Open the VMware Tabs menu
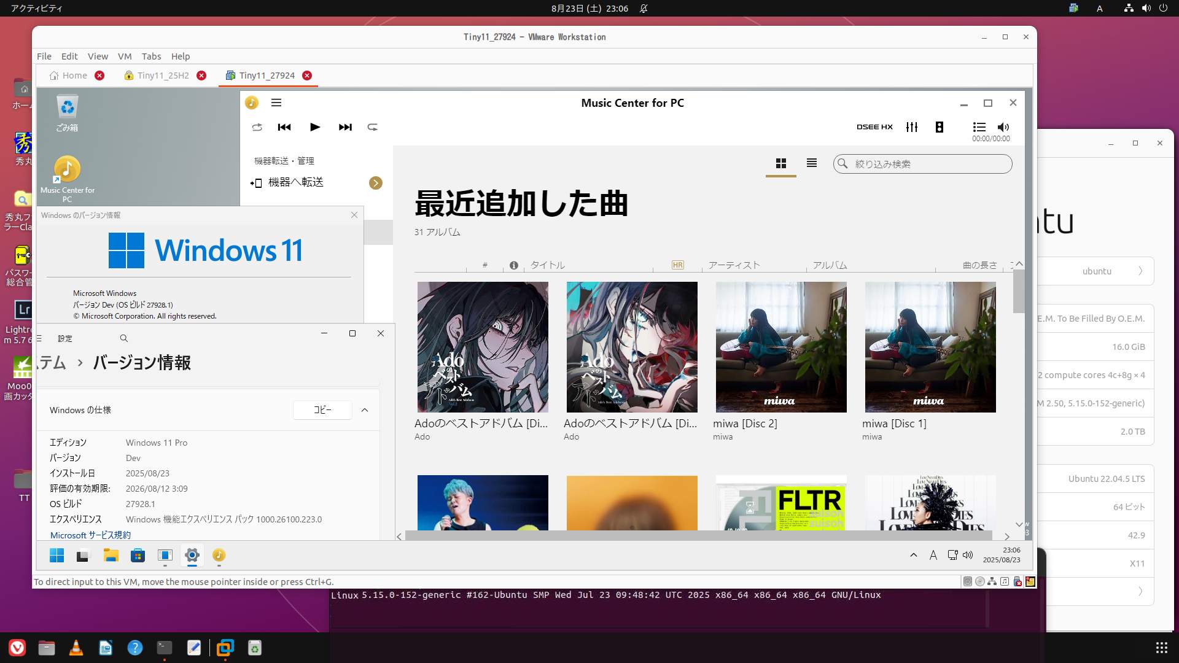The image size is (1179, 663). pos(151,56)
